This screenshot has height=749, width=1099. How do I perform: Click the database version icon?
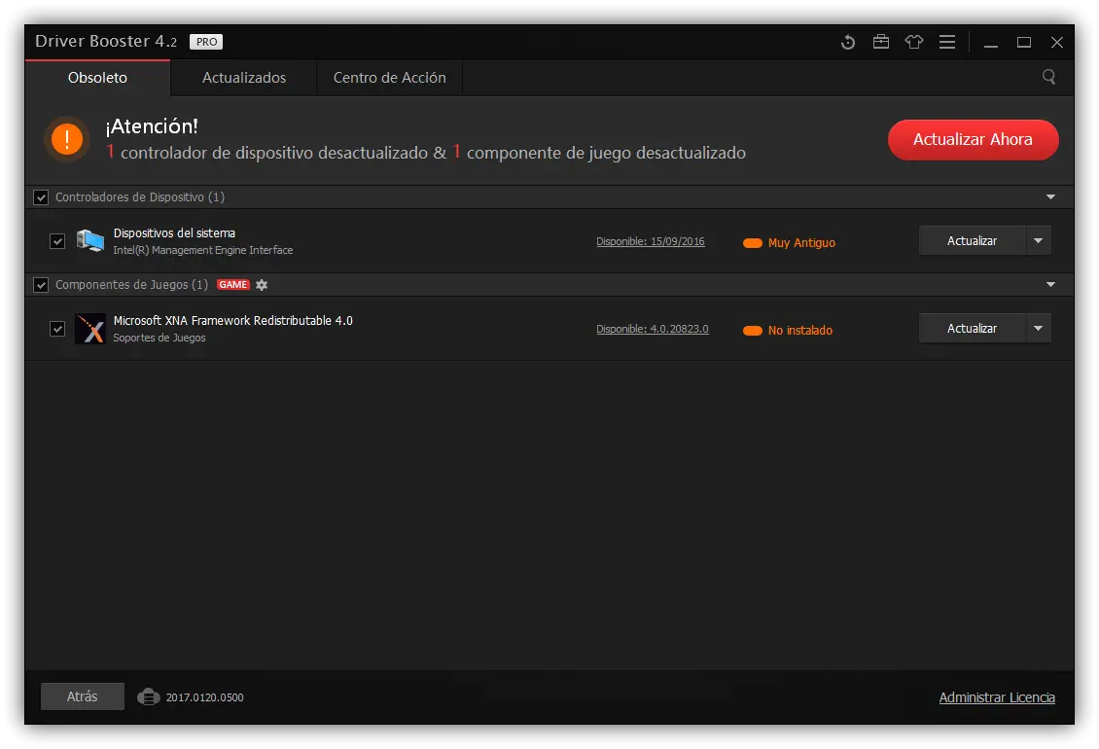click(x=149, y=696)
